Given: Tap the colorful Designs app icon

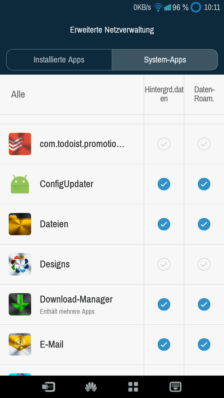Looking at the screenshot, I should (x=20, y=264).
